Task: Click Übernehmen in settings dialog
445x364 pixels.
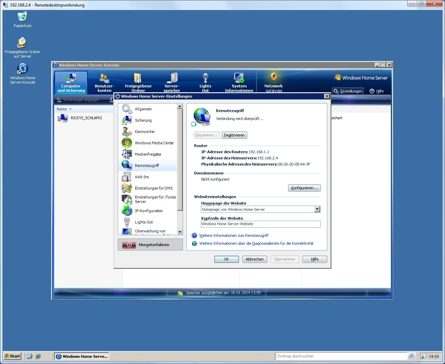Action: 285,259
